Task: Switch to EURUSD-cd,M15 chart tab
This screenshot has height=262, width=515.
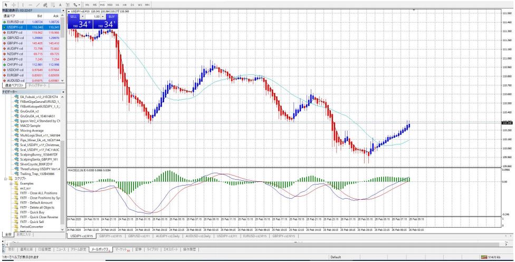Action: (x=255, y=236)
